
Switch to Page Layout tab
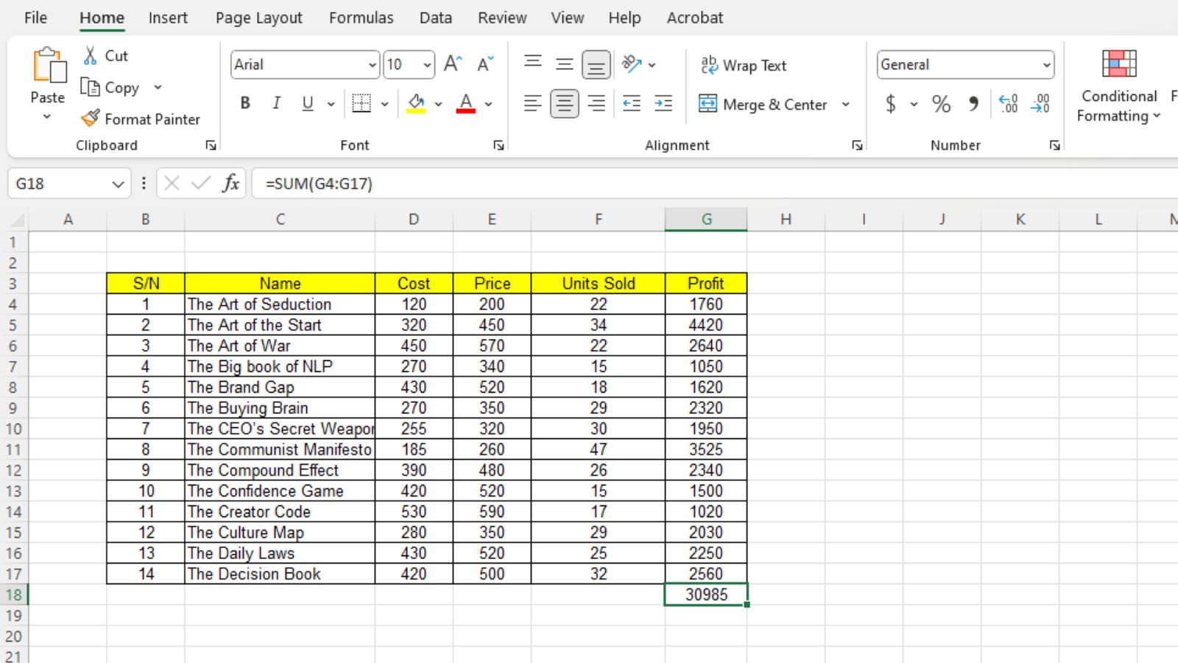click(258, 18)
